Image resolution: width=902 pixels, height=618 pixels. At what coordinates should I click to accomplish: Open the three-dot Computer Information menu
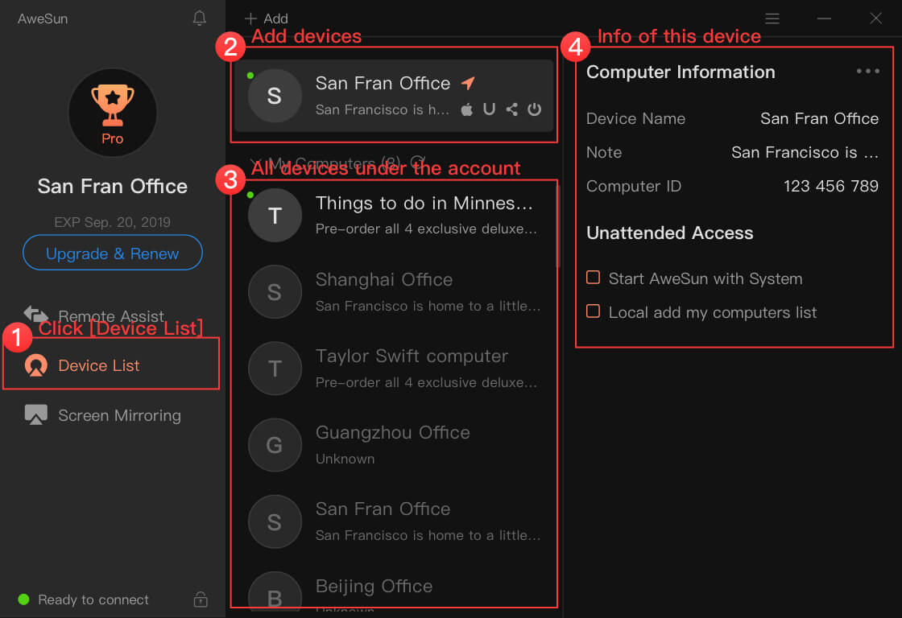coord(867,72)
